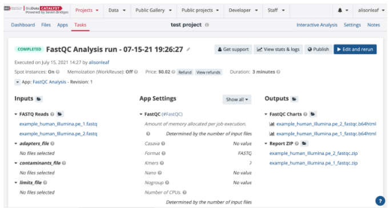Open help icon beside Casava setting
390x208 pixels.
pos(163,144)
